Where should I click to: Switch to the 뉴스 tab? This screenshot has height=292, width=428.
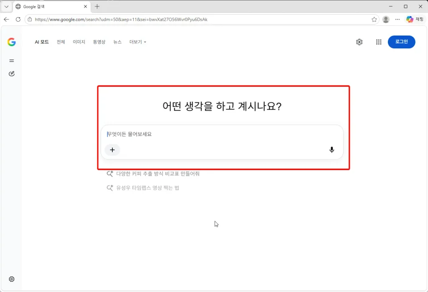coord(117,42)
